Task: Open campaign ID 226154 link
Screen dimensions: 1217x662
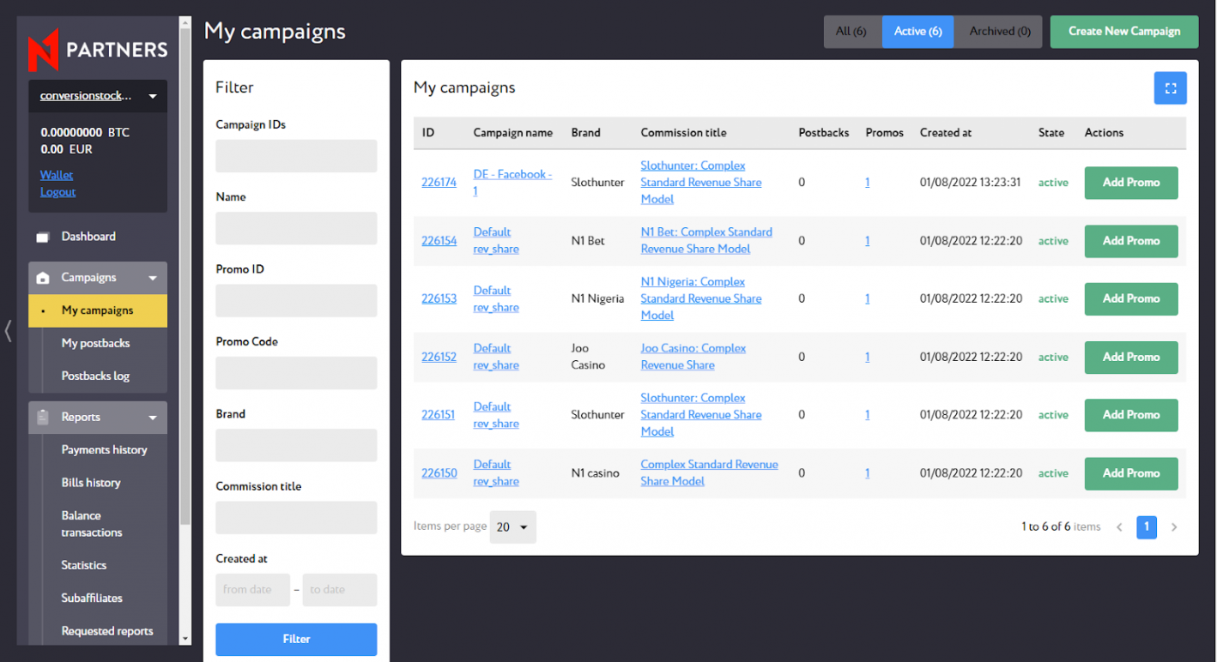Action: click(439, 241)
